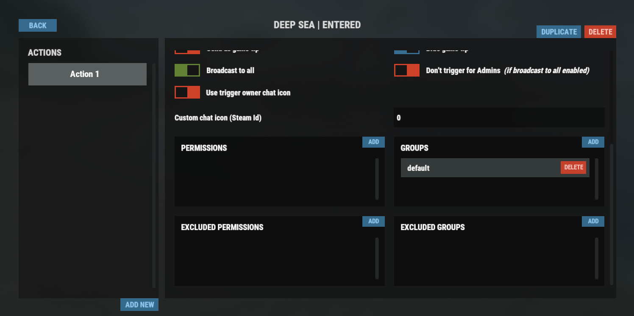The width and height of the screenshot is (634, 316).
Task: Click the main settings panel scrollbar
Action: pos(611,214)
